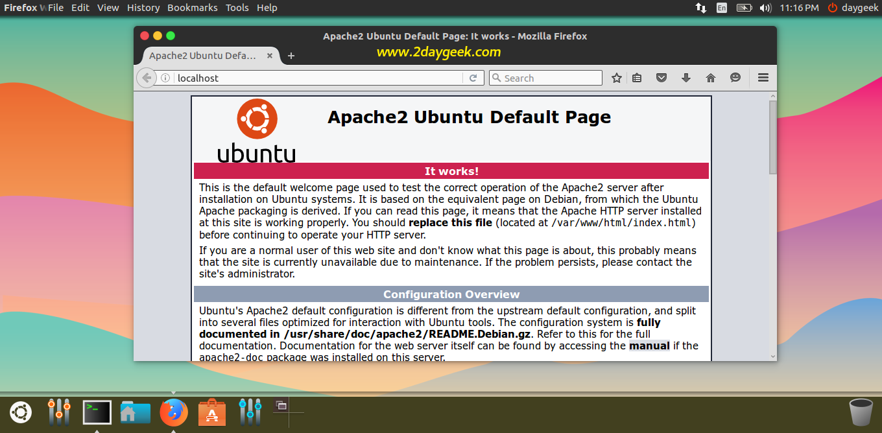The height and width of the screenshot is (433, 882).
Task: Click the "It works!" banner
Action: tap(451, 171)
